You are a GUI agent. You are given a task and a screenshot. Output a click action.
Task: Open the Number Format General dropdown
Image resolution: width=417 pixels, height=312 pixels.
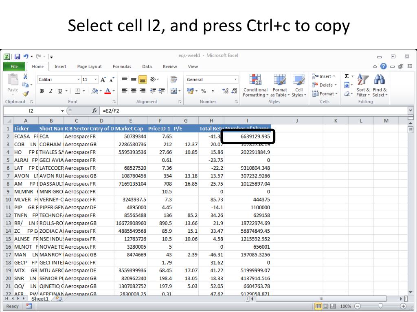[235, 80]
